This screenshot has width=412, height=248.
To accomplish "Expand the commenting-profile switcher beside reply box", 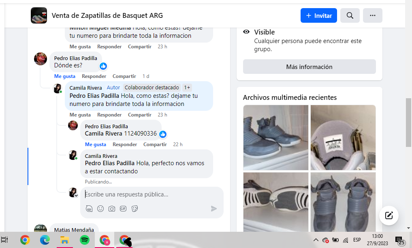I will [76, 195].
